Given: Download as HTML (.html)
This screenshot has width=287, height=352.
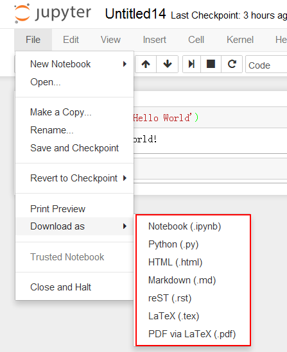Looking at the screenshot, I should point(193,262).
